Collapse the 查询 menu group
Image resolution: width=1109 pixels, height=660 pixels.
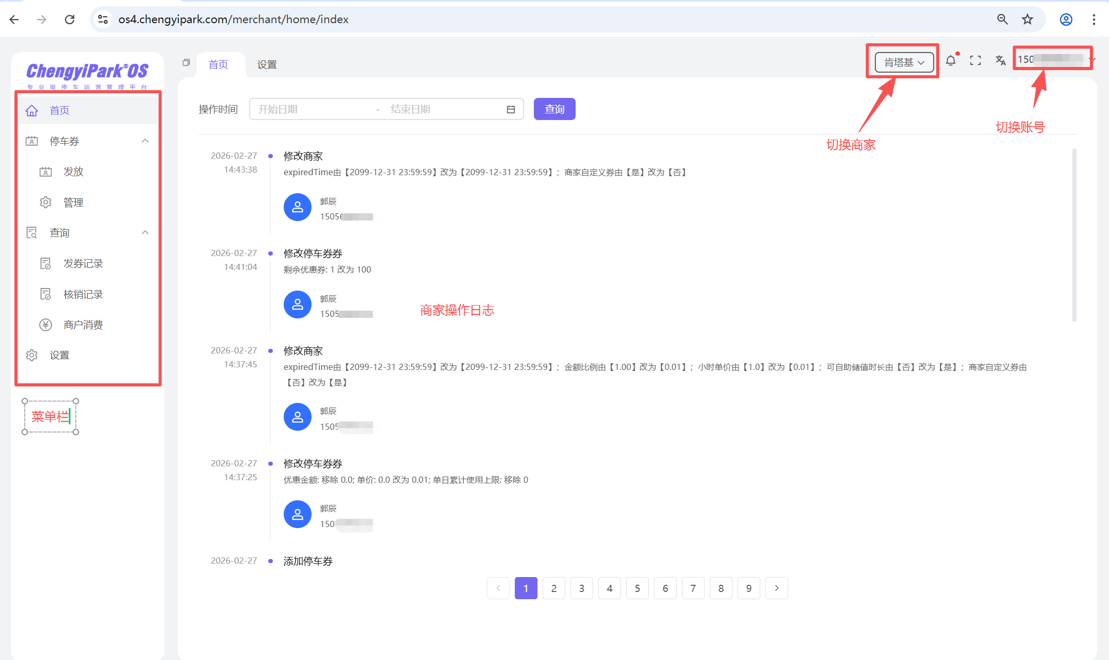tap(145, 232)
